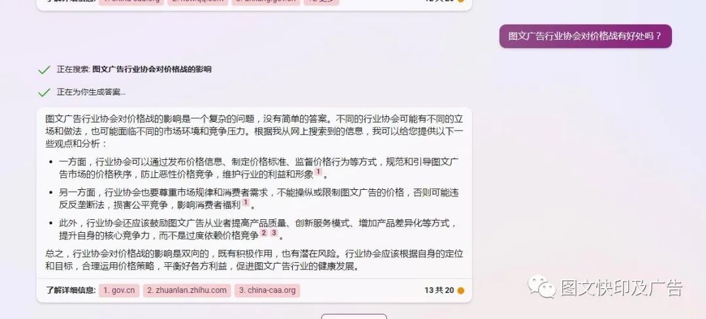Image resolution: width=706 pixels, height=319 pixels.
Task: Click the 13 共 20 turn counter
Action: click(439, 290)
